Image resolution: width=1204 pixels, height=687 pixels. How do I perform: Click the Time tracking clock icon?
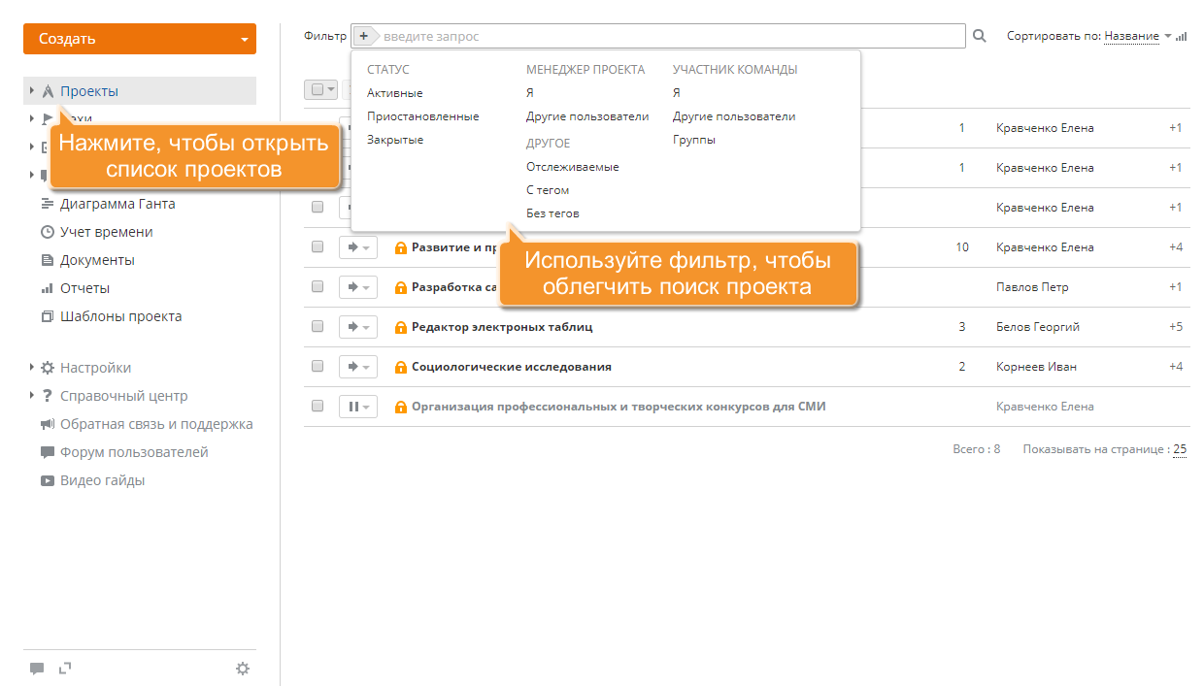click(x=47, y=232)
